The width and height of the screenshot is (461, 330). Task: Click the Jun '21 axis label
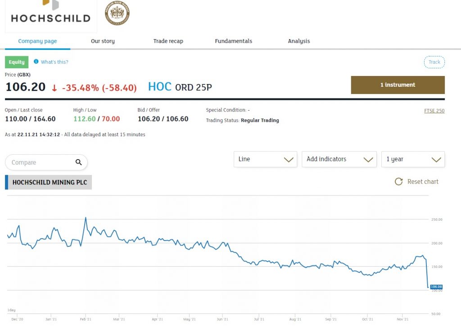pyautogui.click(x=222, y=319)
